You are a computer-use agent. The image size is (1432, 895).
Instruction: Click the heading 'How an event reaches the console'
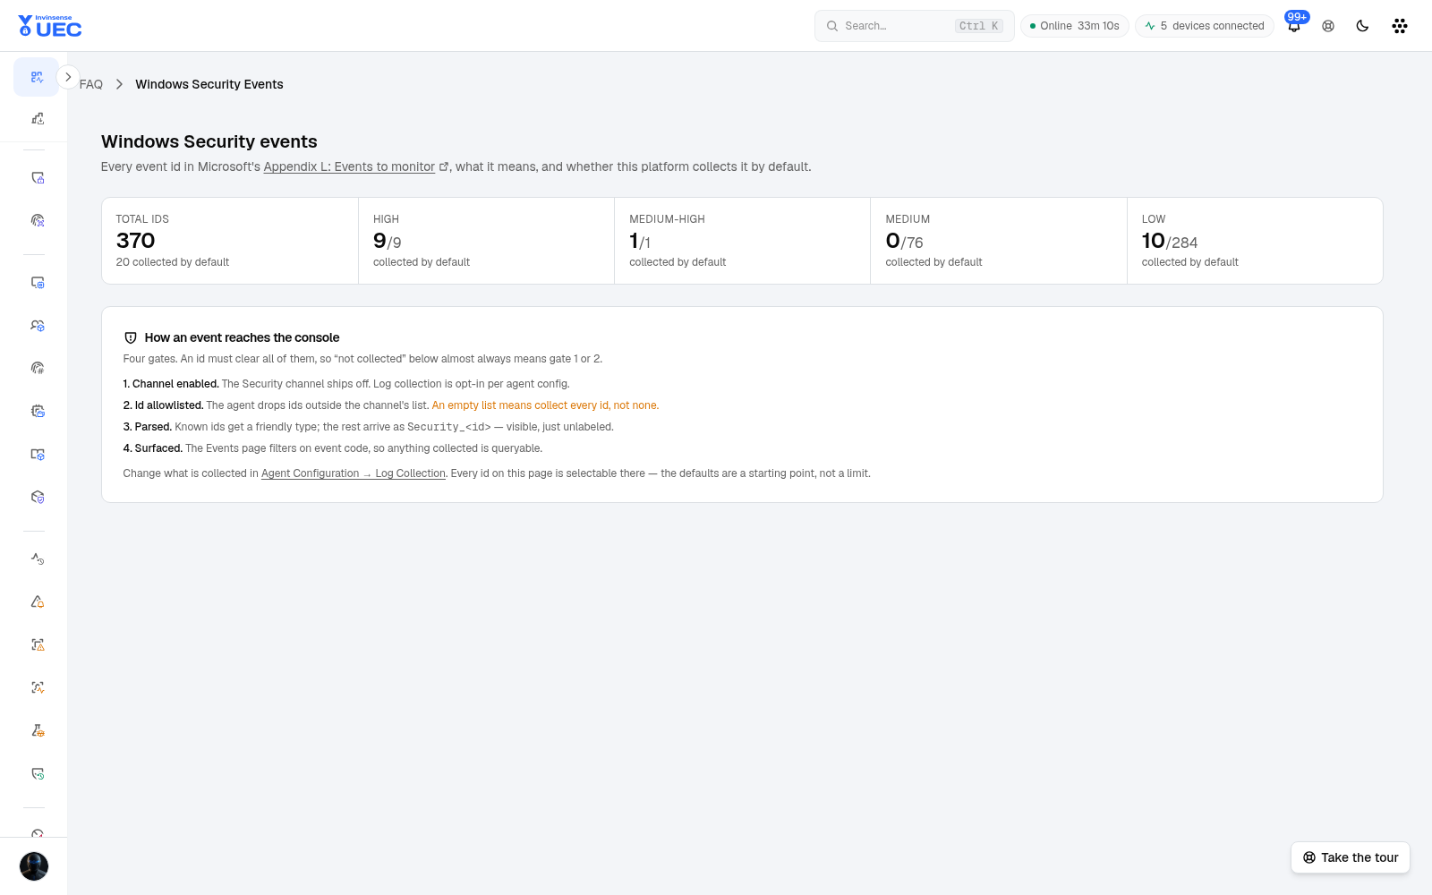[242, 337]
